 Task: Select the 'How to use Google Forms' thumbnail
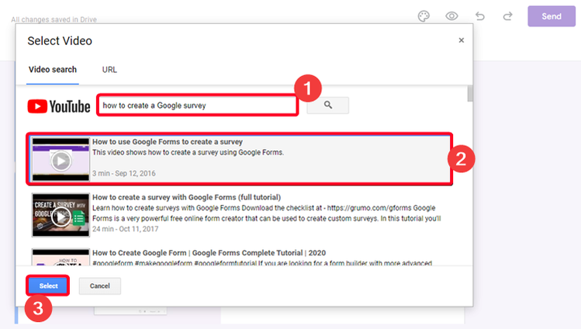point(61,159)
